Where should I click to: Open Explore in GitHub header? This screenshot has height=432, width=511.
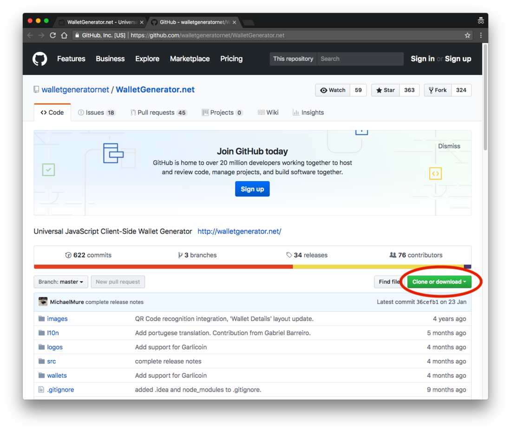click(x=147, y=59)
